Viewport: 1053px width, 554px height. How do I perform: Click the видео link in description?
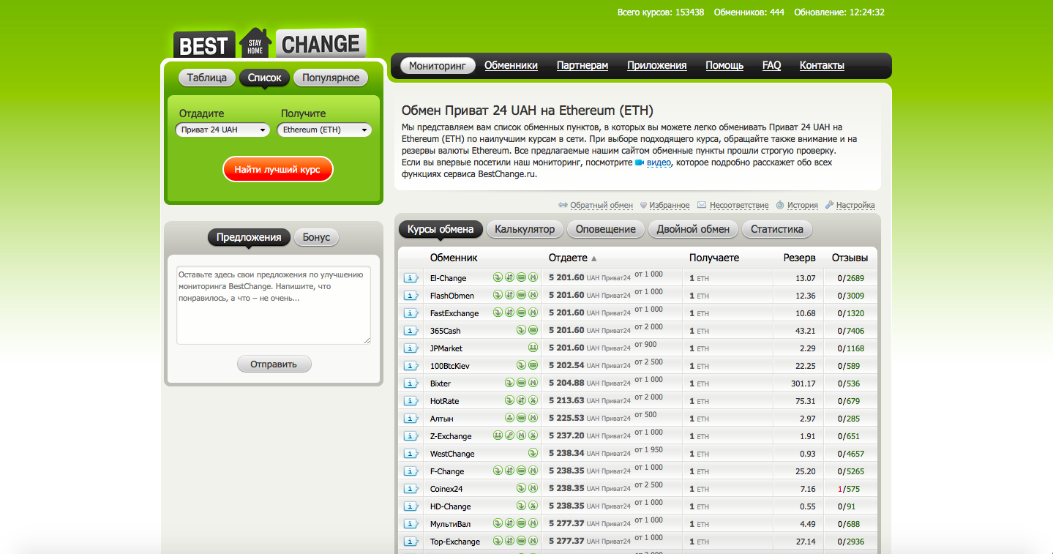[659, 162]
